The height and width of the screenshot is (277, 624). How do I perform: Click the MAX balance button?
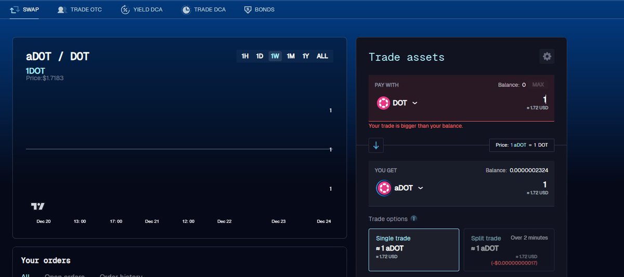538,85
